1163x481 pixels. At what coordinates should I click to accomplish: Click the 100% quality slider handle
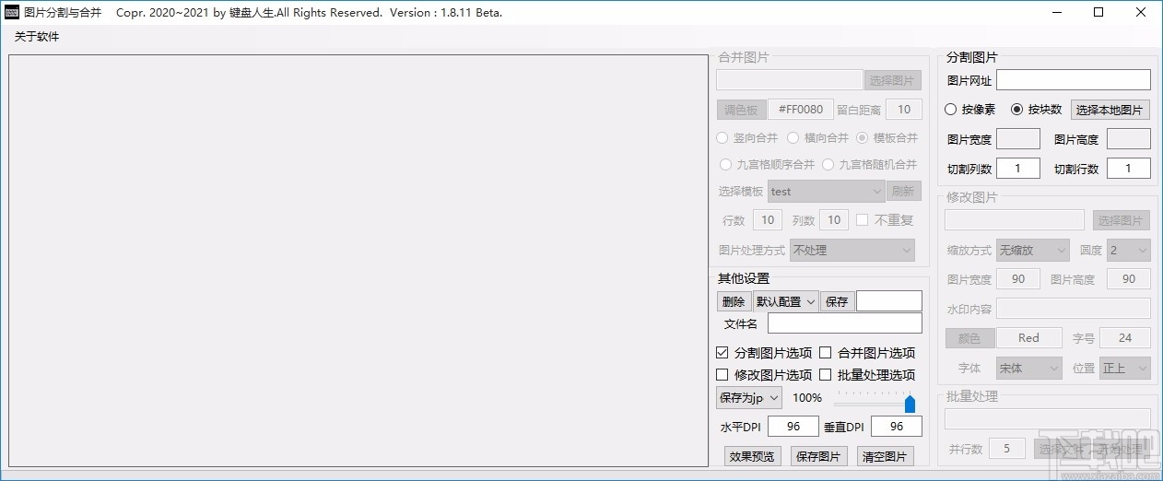point(910,404)
